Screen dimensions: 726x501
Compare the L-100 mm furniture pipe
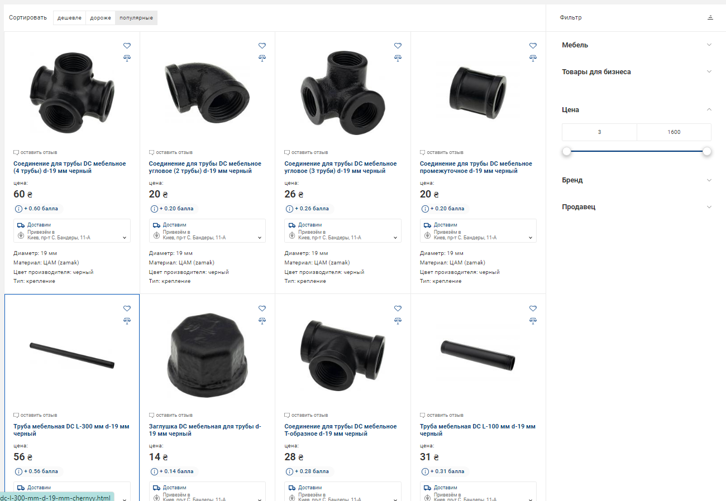pos(533,320)
